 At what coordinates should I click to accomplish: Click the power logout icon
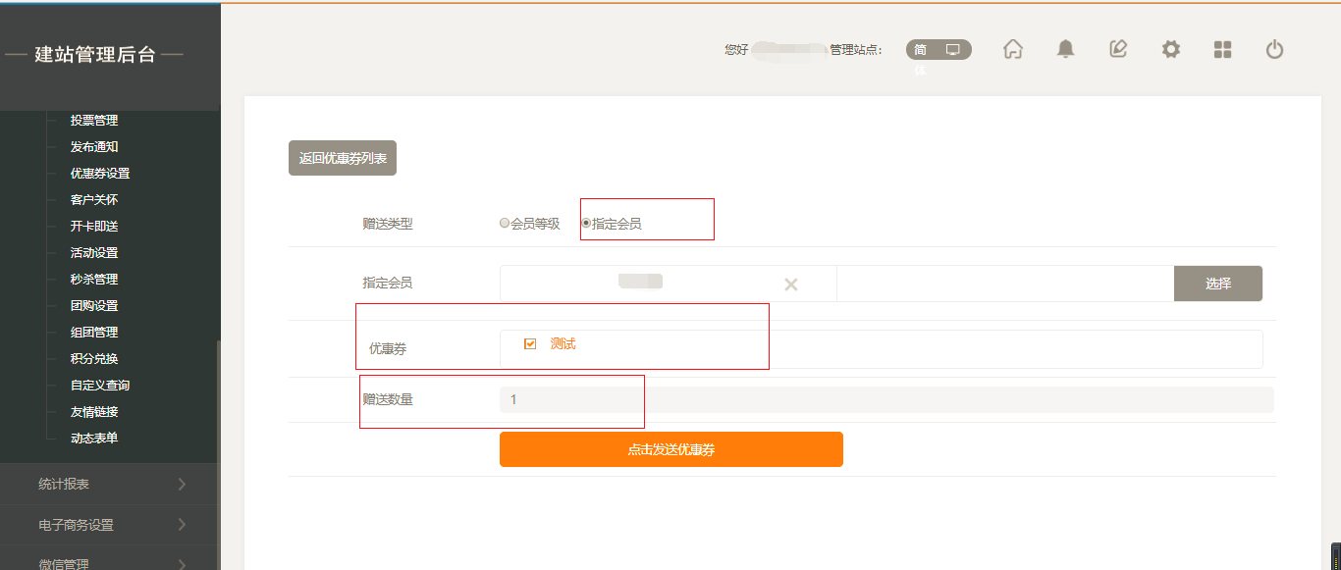1274,49
